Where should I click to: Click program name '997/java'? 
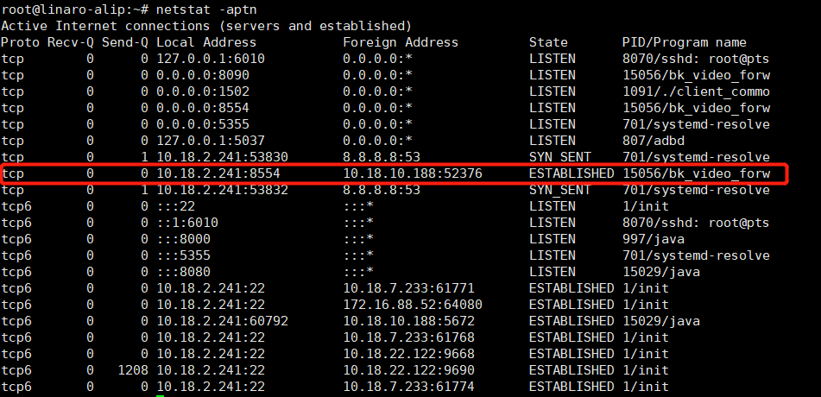(653, 239)
